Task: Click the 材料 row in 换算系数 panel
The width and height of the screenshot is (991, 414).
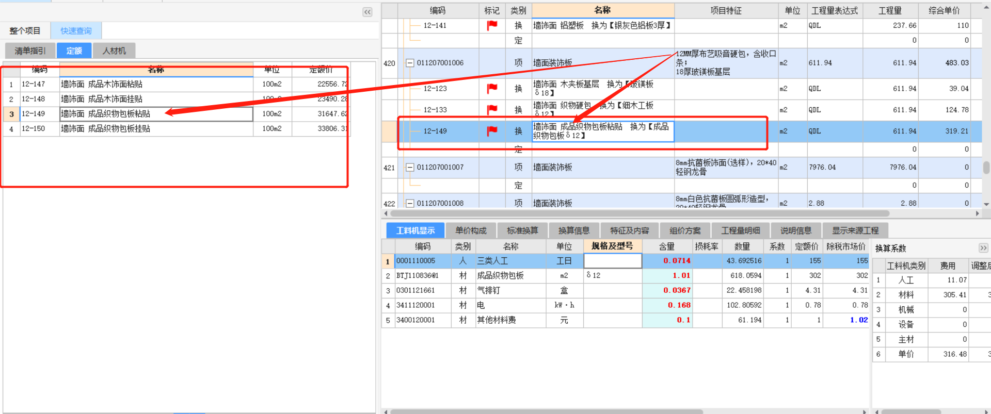Action: tap(932, 295)
